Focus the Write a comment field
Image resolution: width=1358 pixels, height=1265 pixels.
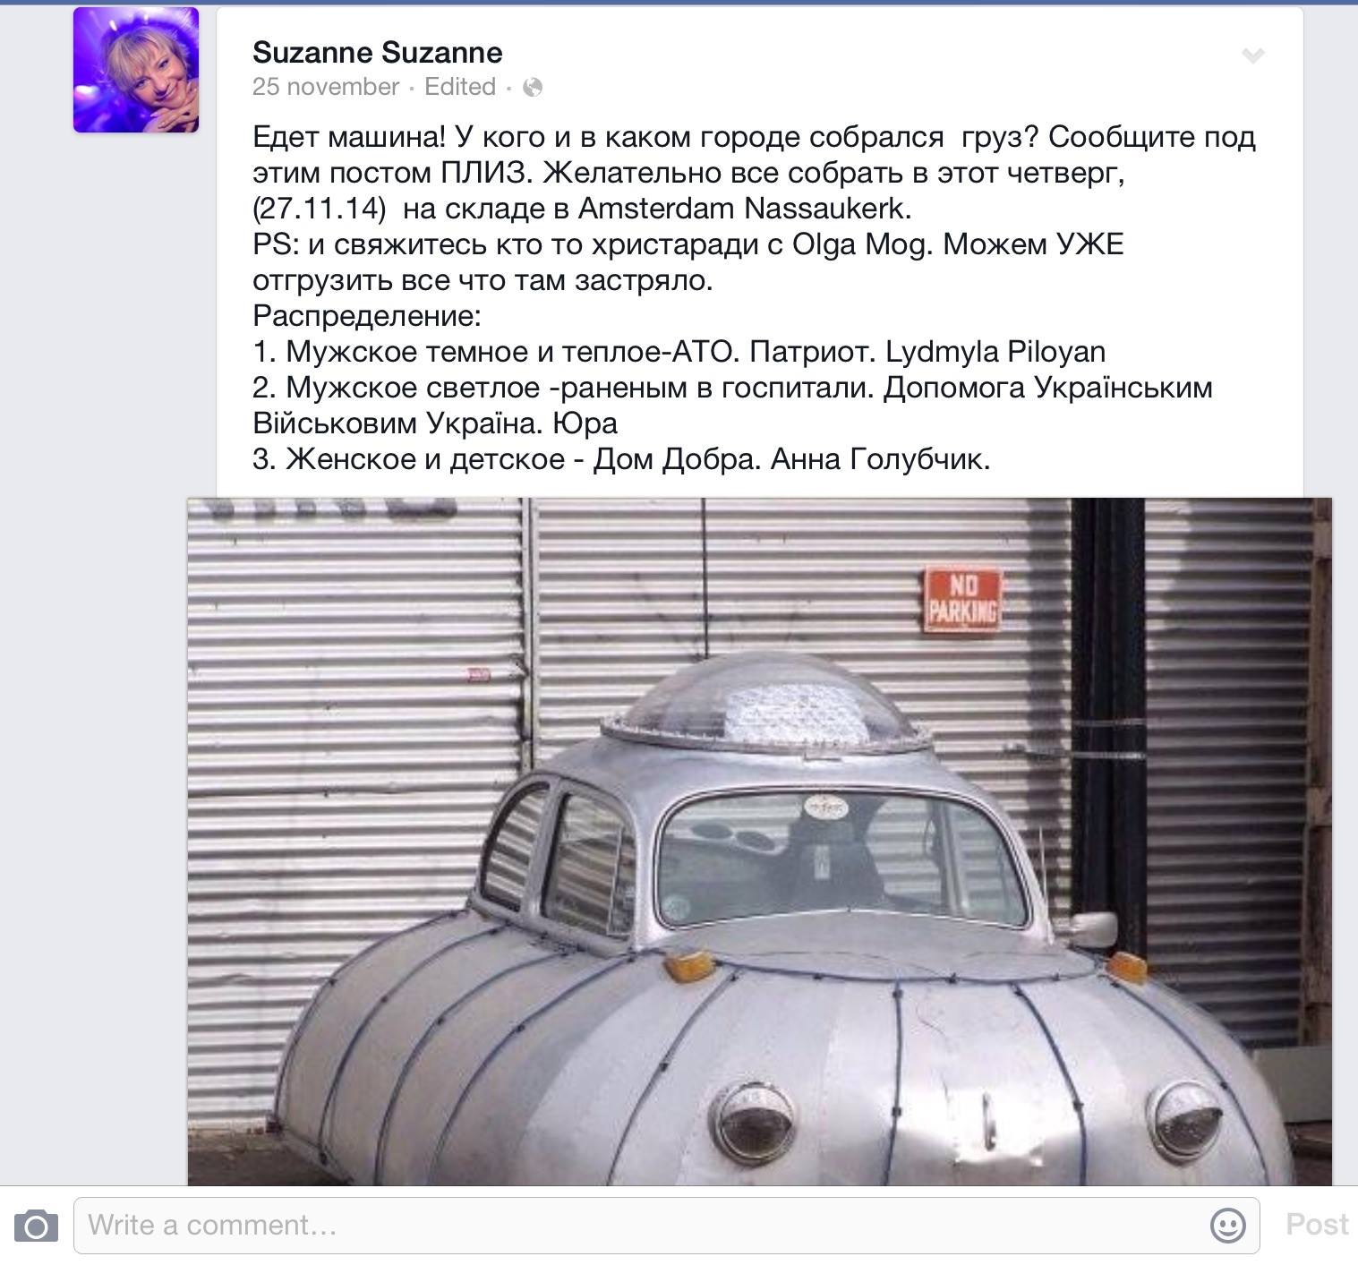[667, 1225]
